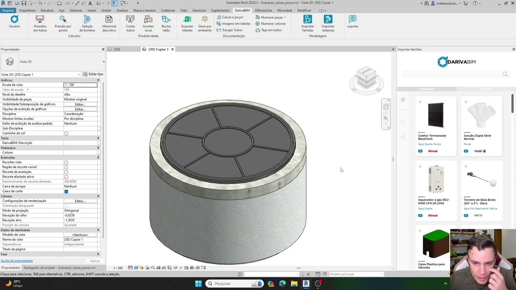Favorite the Aquecedor a gás REU-M150 card
Image resolution: width=516 pixels, height=290 pixels.
(x=420, y=166)
